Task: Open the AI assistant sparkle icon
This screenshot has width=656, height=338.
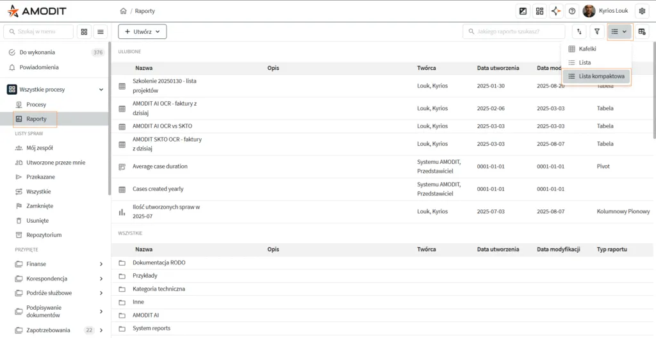Action: (555, 12)
